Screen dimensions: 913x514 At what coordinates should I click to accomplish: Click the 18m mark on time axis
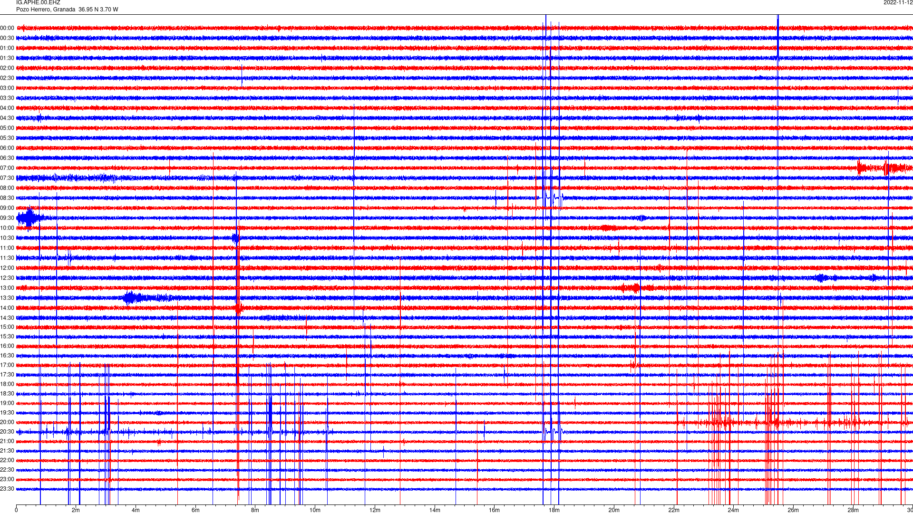pyautogui.click(x=554, y=510)
